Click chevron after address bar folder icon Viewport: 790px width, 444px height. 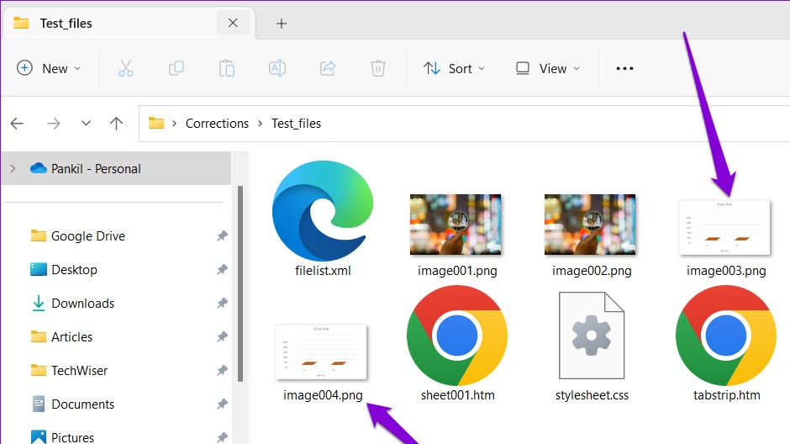[x=174, y=124]
